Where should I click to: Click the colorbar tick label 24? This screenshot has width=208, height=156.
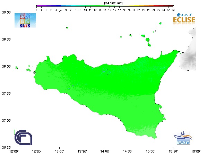pyautogui.click(x=154, y=10)
